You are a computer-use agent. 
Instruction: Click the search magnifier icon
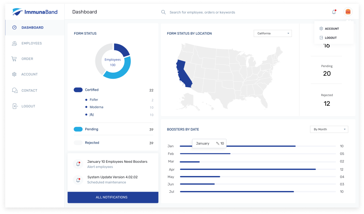[164, 12]
